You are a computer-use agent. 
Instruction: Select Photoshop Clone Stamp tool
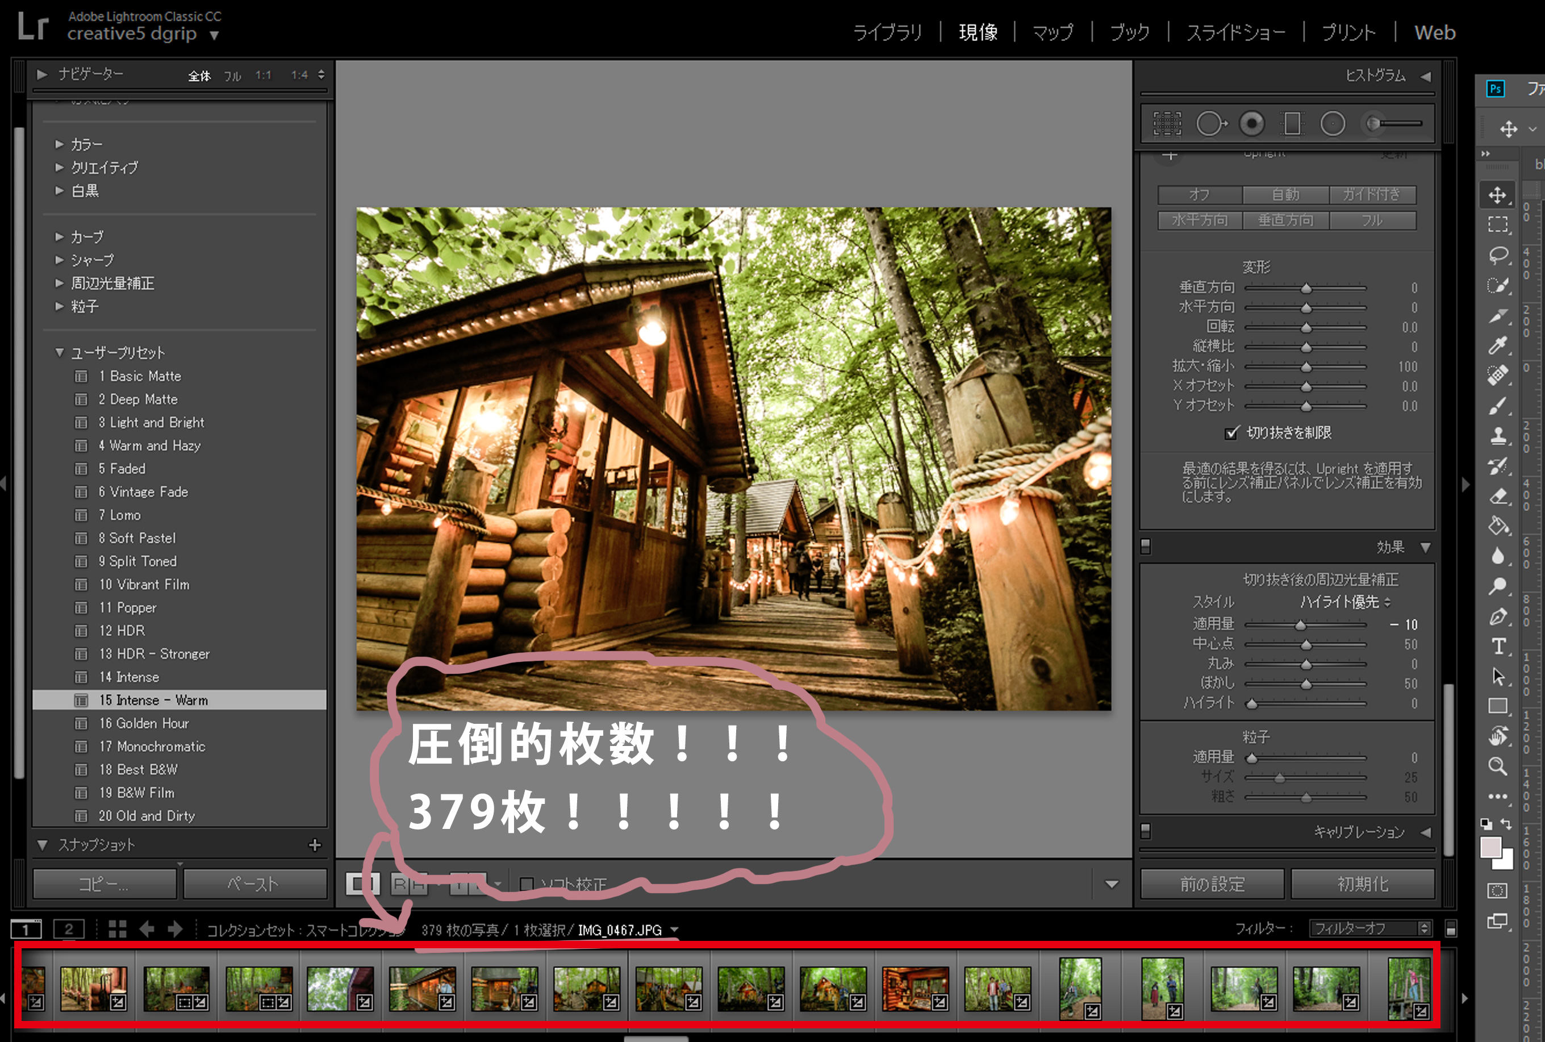pyautogui.click(x=1498, y=436)
